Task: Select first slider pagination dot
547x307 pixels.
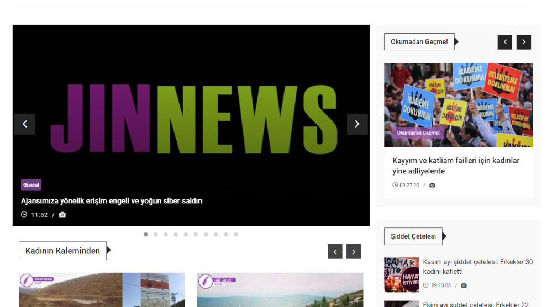Action: [145, 235]
